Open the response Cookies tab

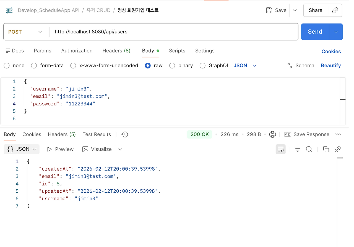(x=32, y=134)
